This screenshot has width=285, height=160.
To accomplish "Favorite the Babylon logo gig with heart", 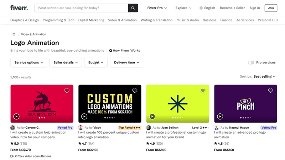I will coord(67,91).
